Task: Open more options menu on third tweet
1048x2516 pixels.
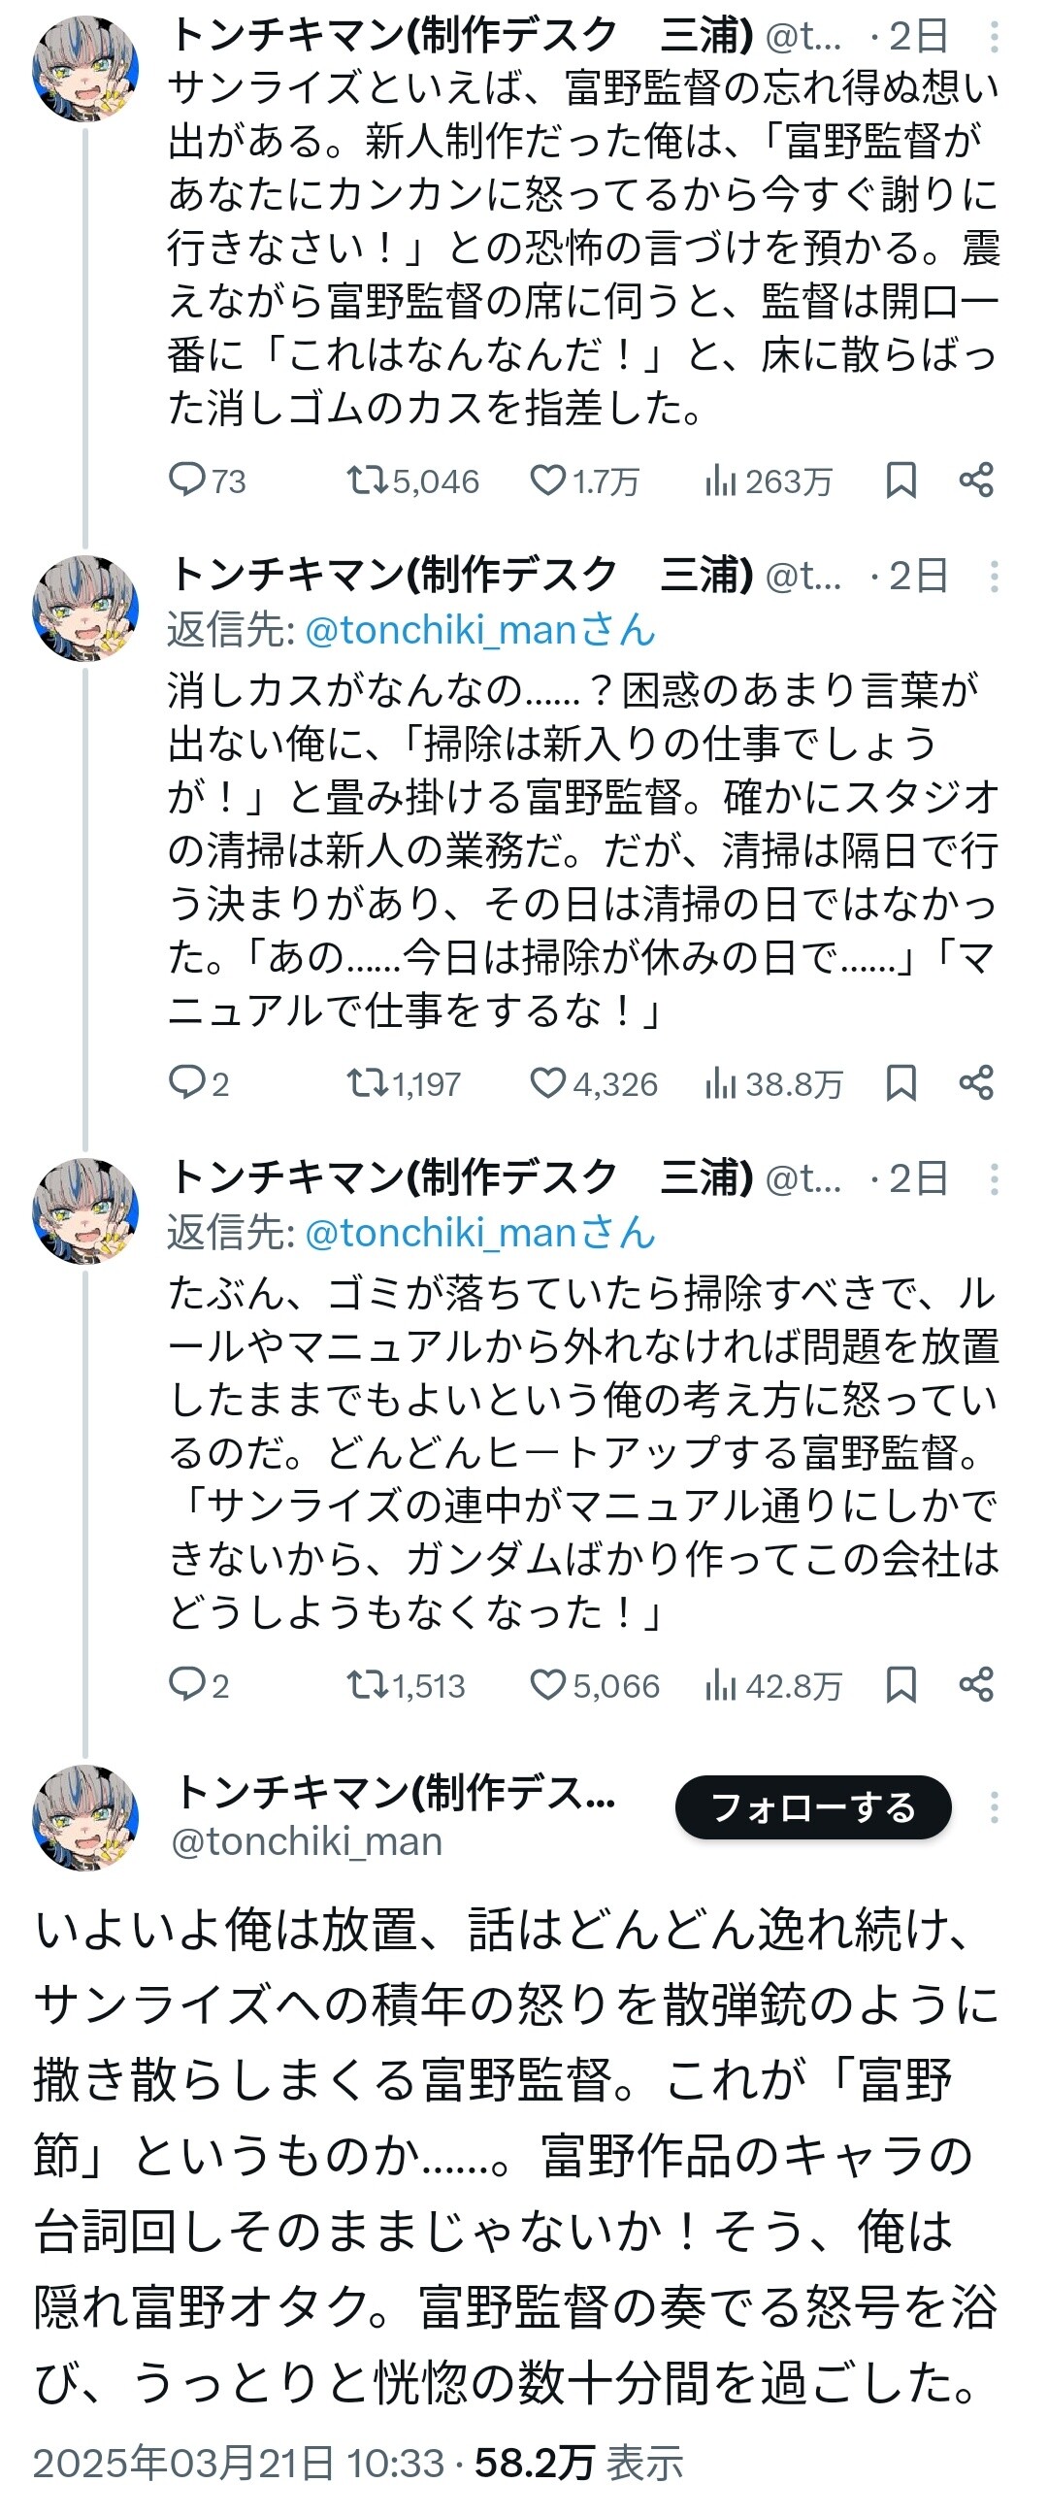Action: coord(995,1180)
